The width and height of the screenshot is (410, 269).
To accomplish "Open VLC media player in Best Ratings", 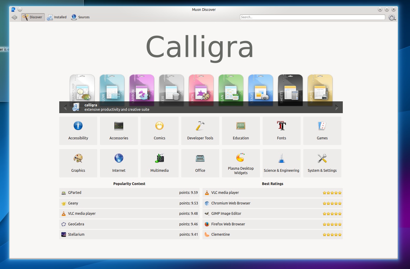I will (x=273, y=193).
